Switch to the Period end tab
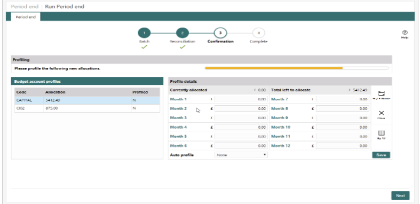 coord(26,17)
